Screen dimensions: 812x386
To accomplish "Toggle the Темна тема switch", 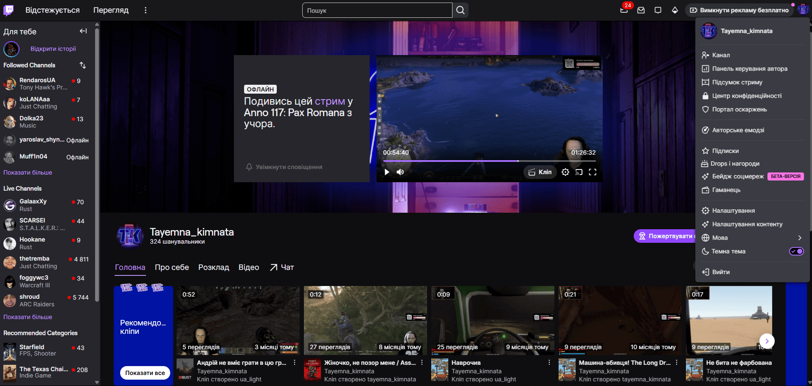I will pyautogui.click(x=796, y=251).
